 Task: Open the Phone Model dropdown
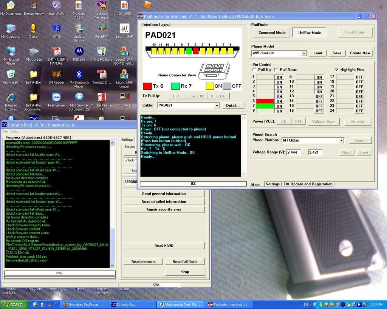pyautogui.click(x=304, y=53)
